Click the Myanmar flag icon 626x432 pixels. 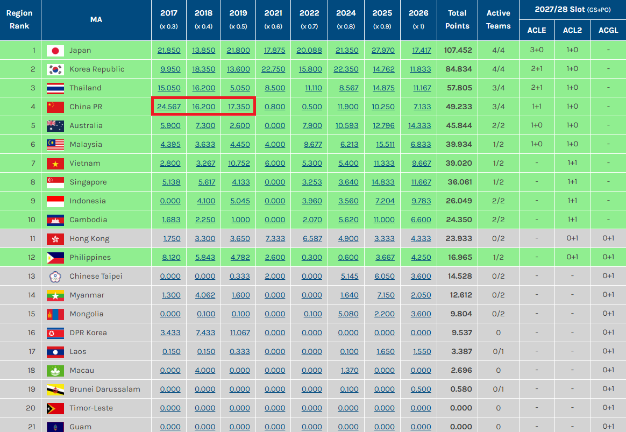pos(55,295)
